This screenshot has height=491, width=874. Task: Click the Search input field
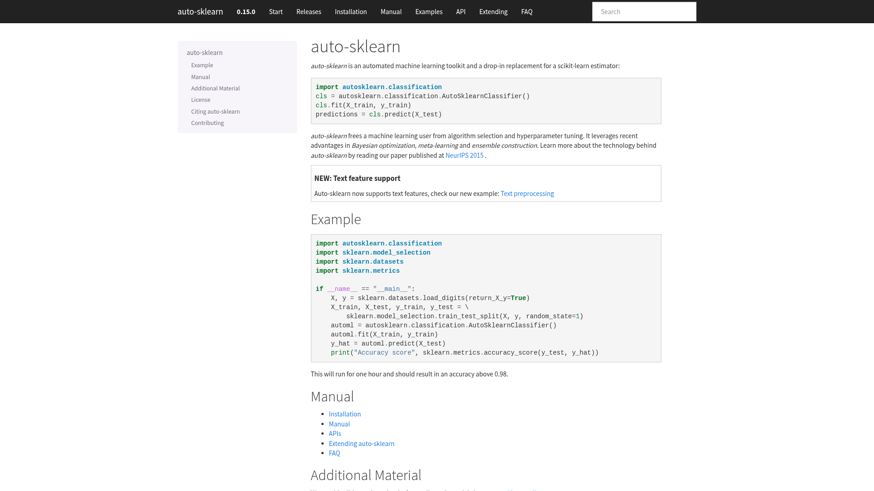644,11
